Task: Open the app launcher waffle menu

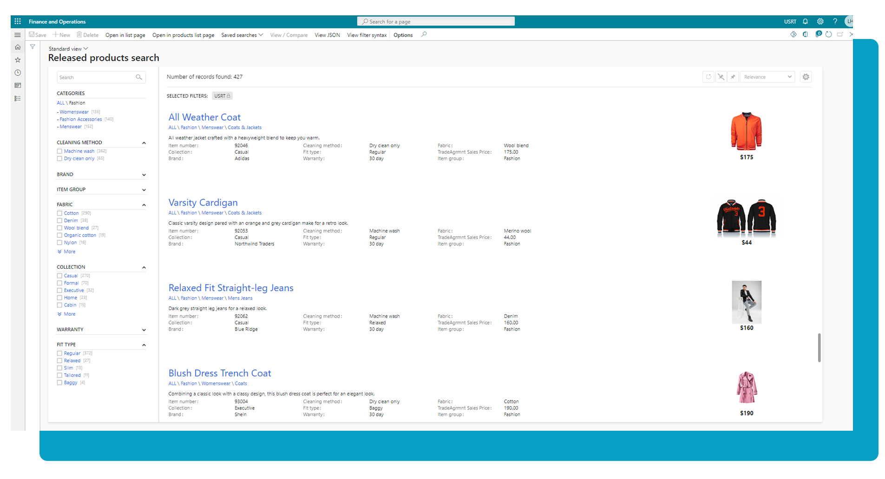Action: pyautogui.click(x=17, y=21)
